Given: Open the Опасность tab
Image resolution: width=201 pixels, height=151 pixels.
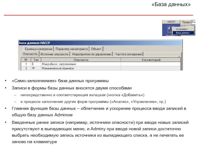Looking at the screenshot, I should point(30,54).
